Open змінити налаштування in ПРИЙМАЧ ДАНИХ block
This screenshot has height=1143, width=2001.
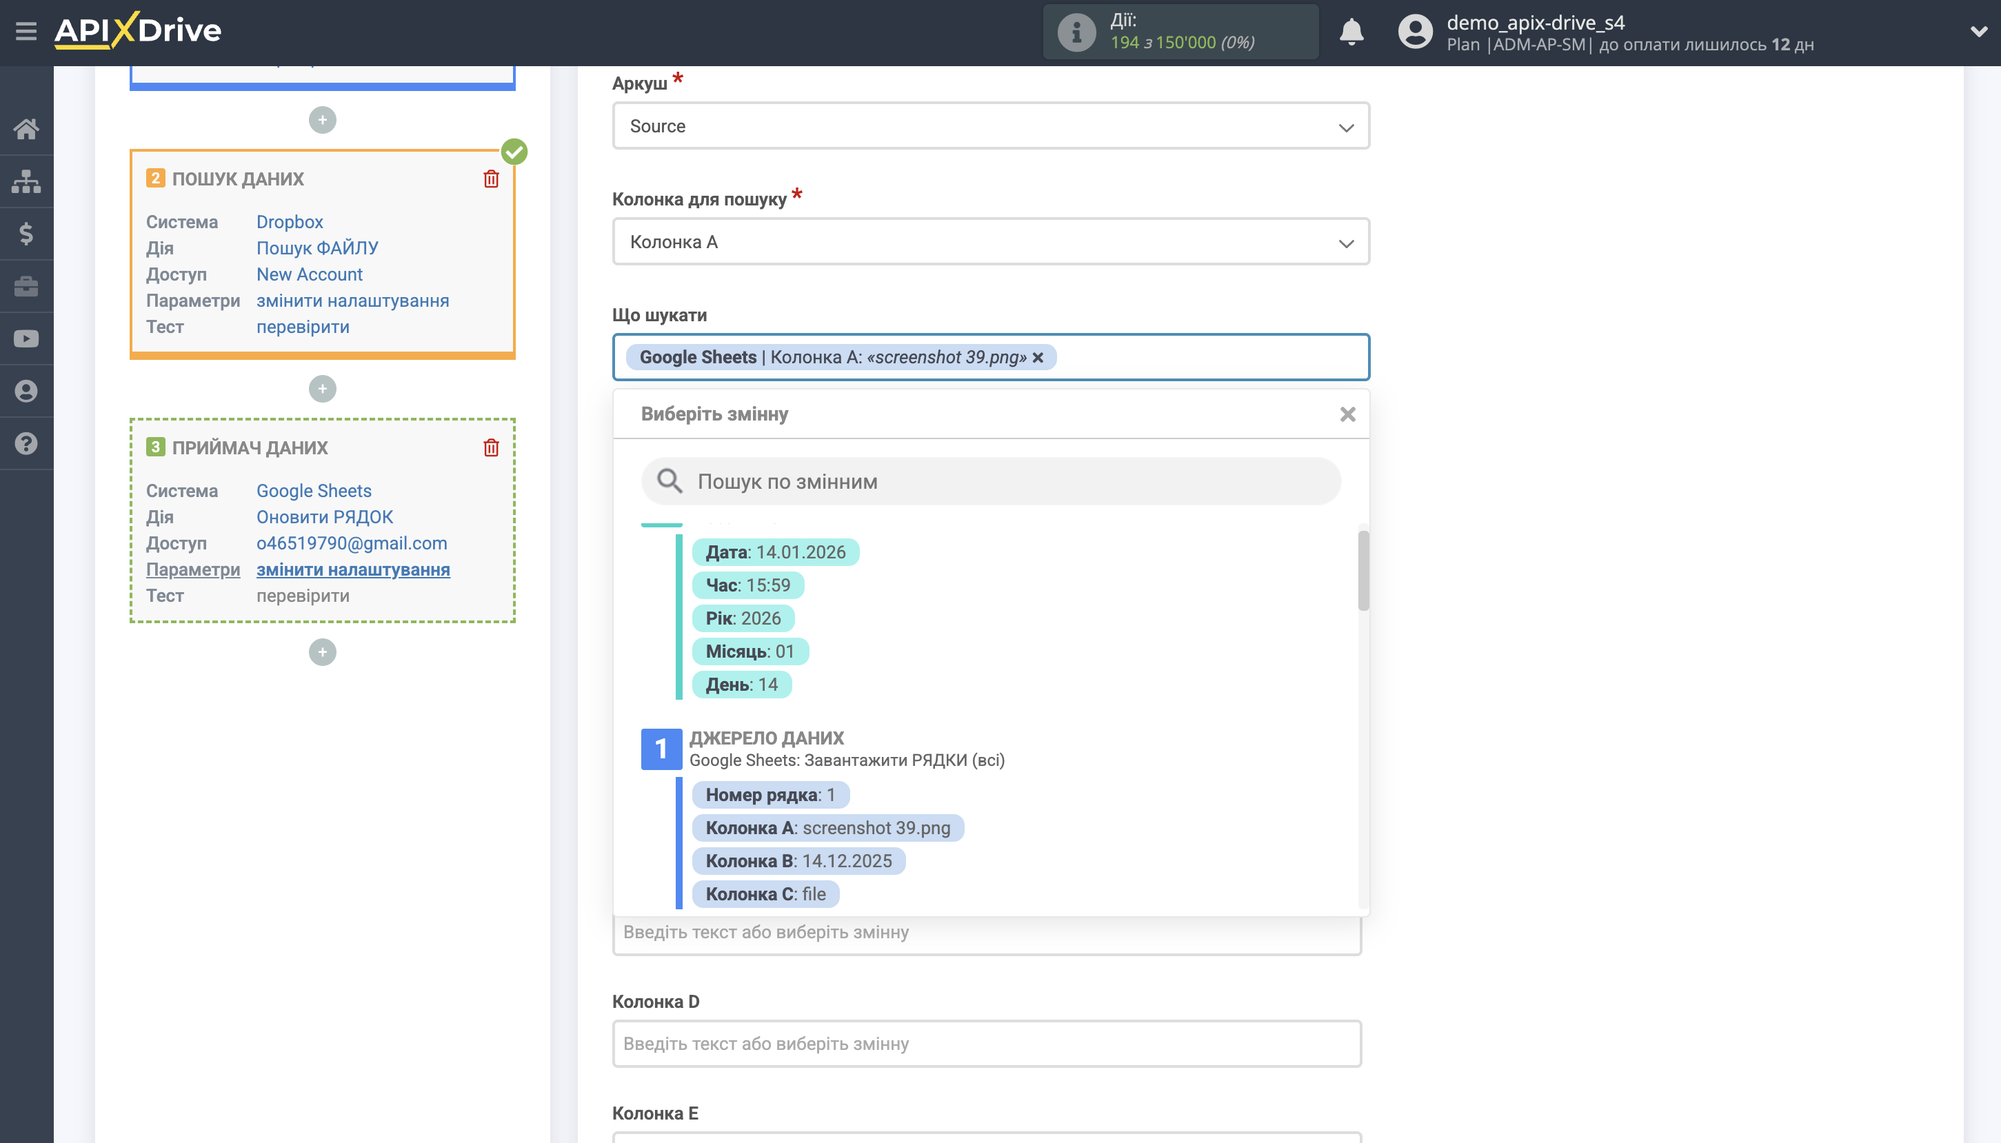(x=352, y=569)
